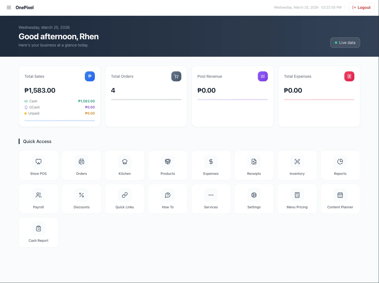This screenshot has height=283, width=379.
Task: Click the Cash payment icon
Action: click(26, 101)
